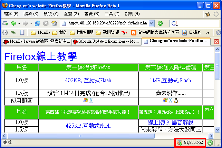Click the horizontal scrollbar right arrow
The image size is (222, 148).
(x=211, y=136)
